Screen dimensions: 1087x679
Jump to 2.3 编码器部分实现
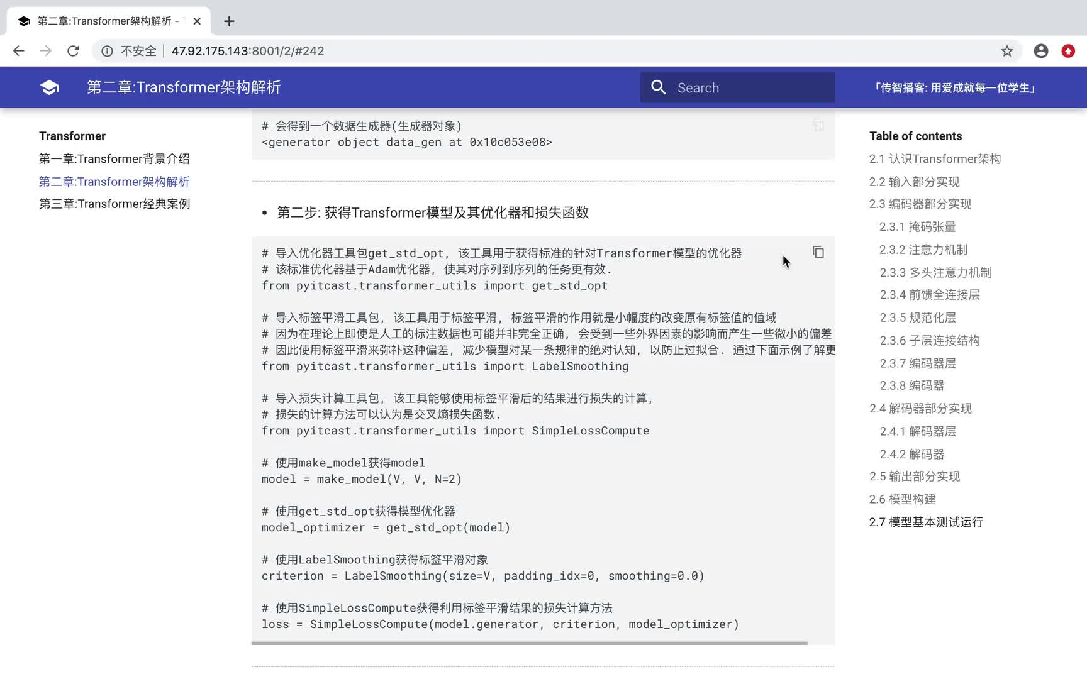point(920,204)
